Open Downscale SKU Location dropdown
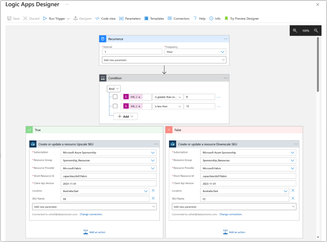Screen dimensions: 327x242 (245, 191)
